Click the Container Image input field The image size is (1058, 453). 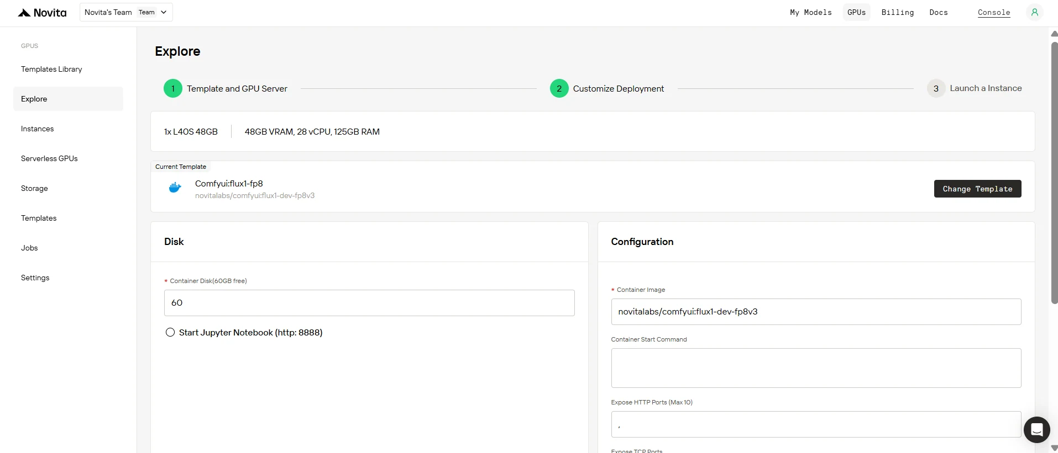click(x=816, y=312)
